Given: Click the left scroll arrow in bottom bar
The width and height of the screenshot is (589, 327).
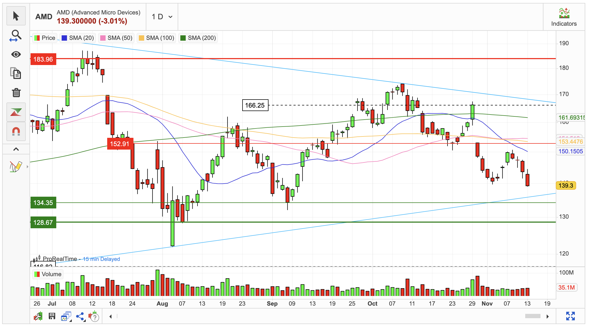Looking at the screenshot, I should [x=110, y=317].
